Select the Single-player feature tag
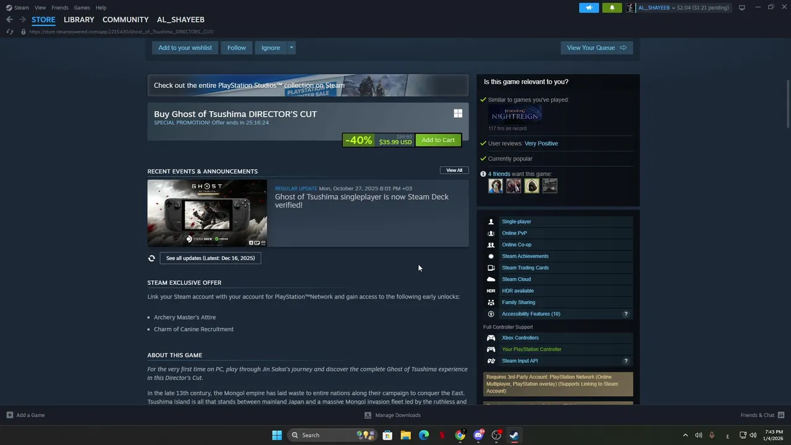The height and width of the screenshot is (445, 791). point(516,222)
